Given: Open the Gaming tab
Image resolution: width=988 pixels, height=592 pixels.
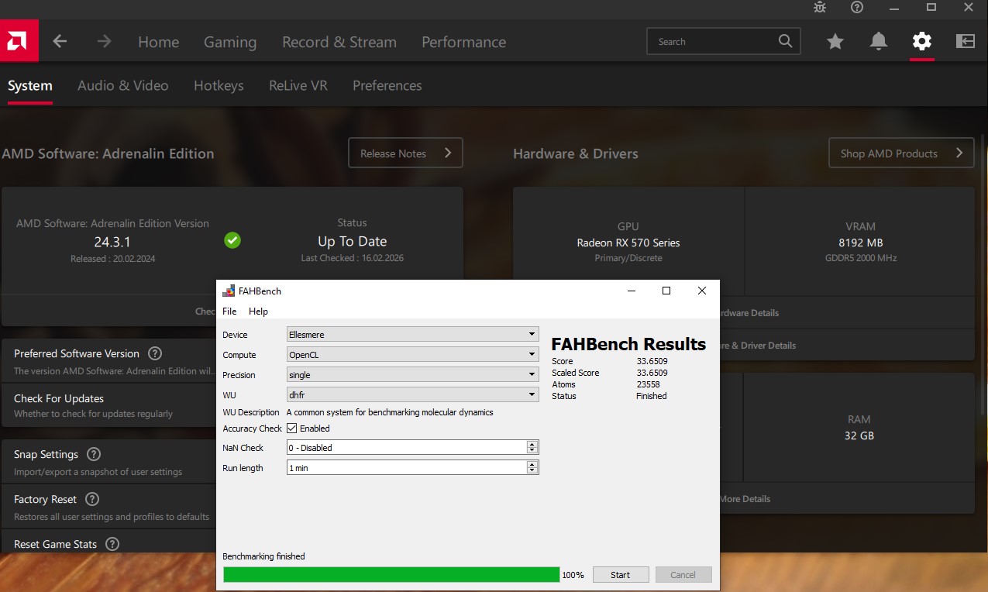Looking at the screenshot, I should click(x=230, y=42).
